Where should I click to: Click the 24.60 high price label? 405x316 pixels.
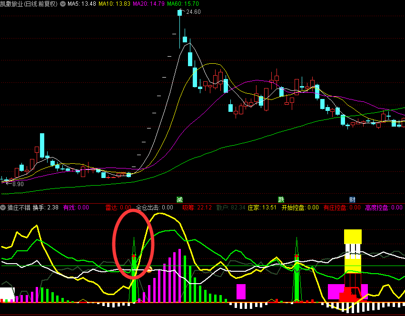point(193,12)
